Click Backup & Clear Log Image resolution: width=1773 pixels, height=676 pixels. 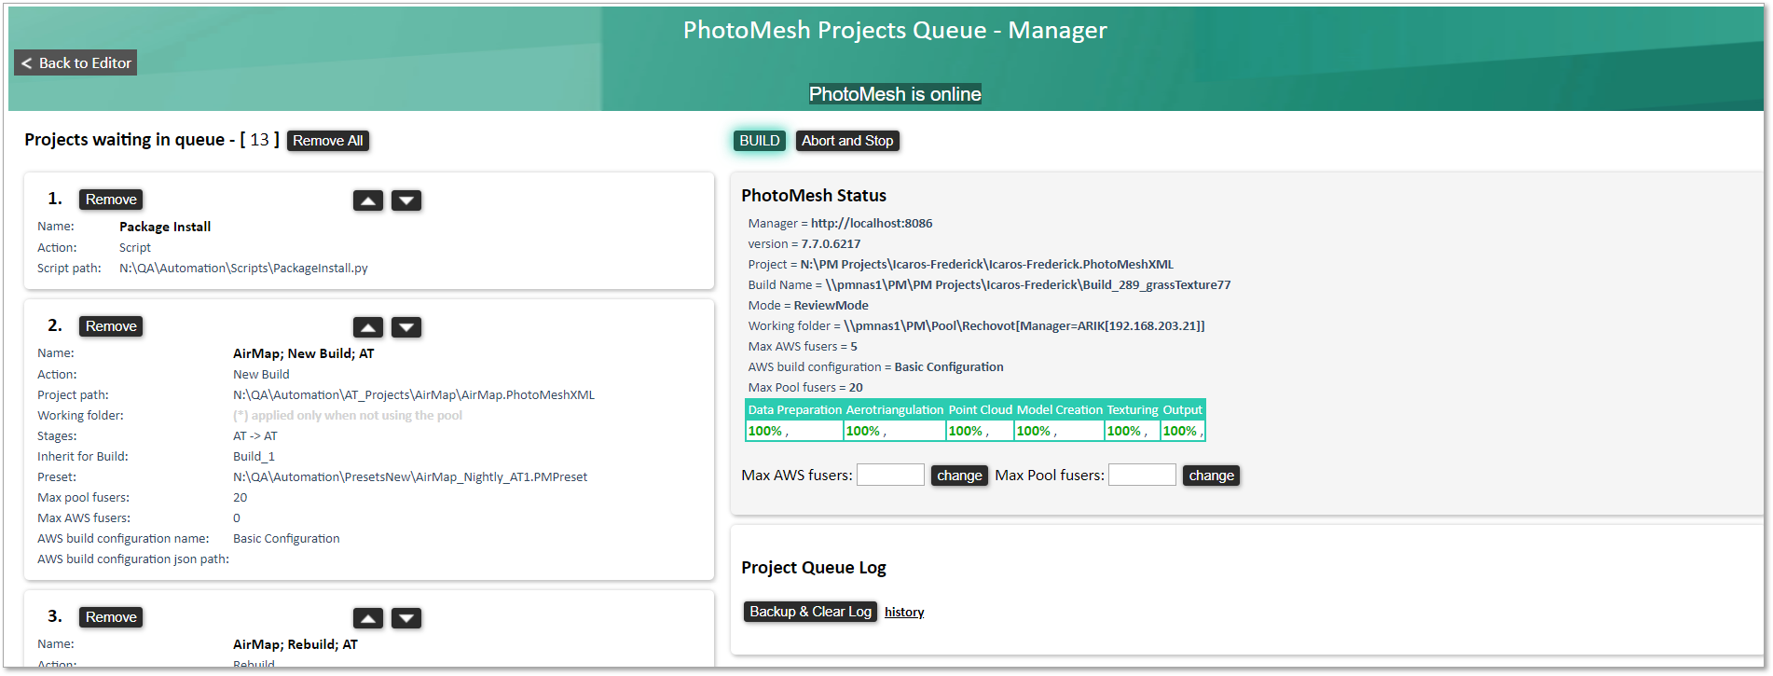(810, 612)
